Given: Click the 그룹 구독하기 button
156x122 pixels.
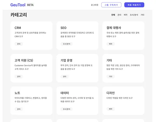Looking at the screenshot, I should [111, 5].
